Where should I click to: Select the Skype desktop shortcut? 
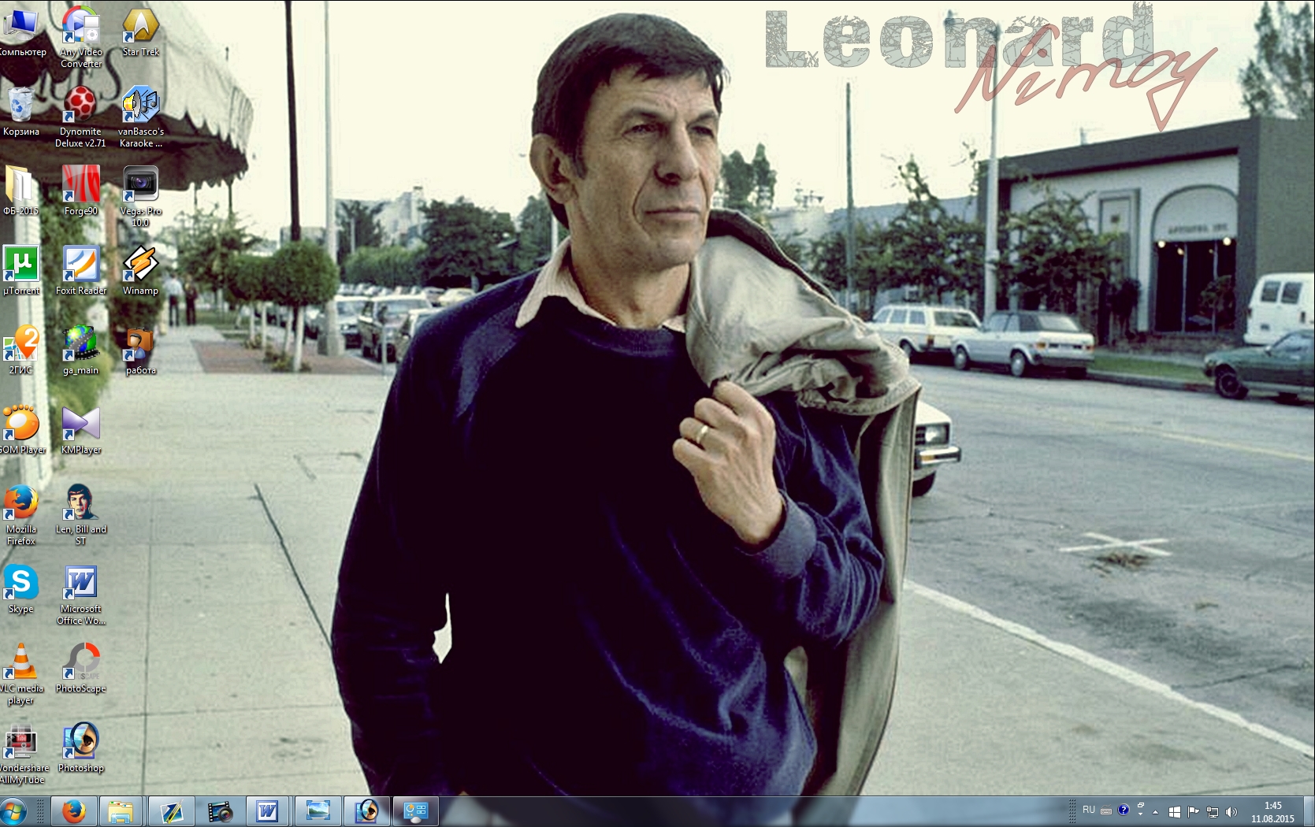point(21,589)
